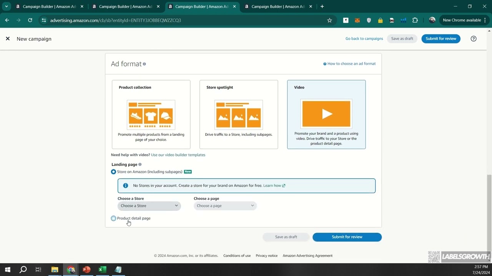Open the help question mark icon

(x=474, y=39)
